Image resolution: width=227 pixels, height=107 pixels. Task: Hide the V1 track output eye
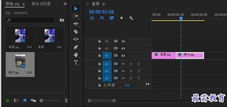[x=123, y=56]
